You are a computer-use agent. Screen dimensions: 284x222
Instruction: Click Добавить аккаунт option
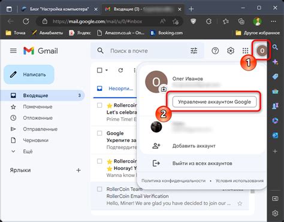click(194, 146)
